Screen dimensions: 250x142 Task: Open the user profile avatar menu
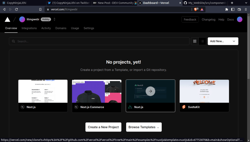click(240, 19)
